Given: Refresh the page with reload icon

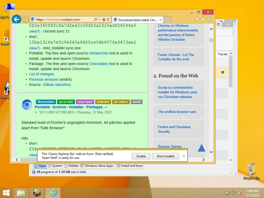Looking at the screenshot, I should (x=108, y=19).
